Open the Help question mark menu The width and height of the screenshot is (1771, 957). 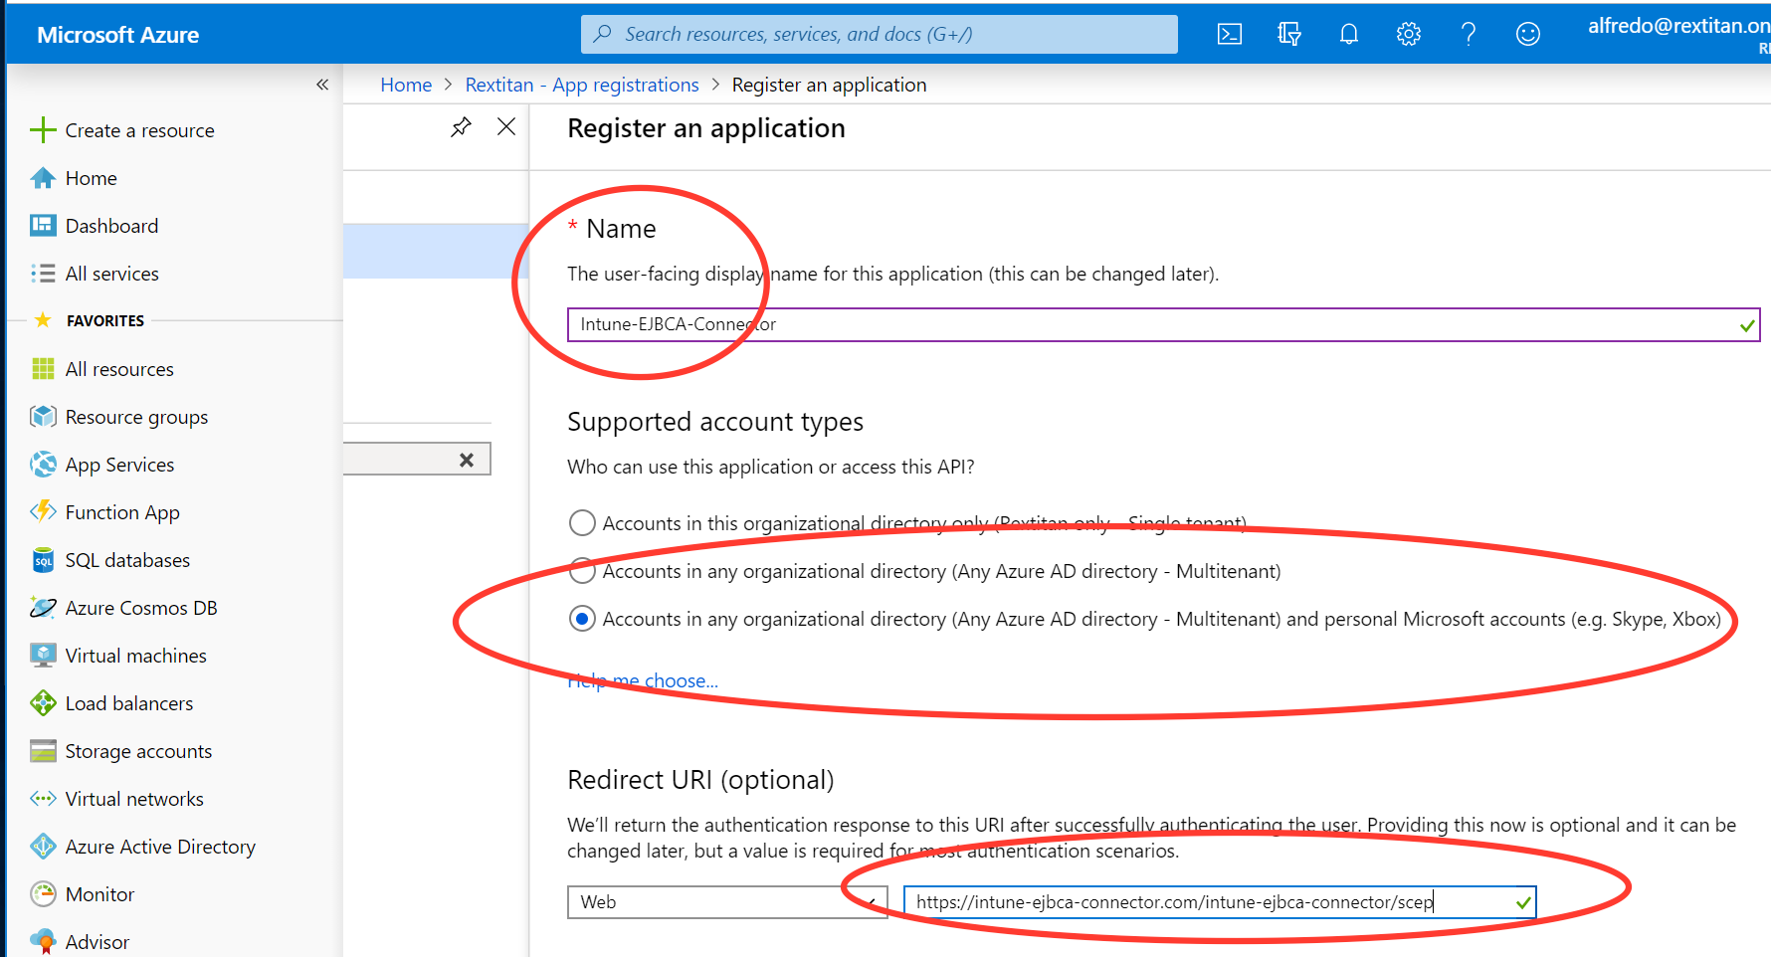pyautogui.click(x=1468, y=35)
